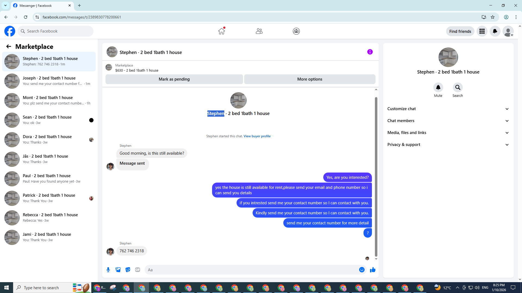Click the chat message scrollbar

point(376,176)
